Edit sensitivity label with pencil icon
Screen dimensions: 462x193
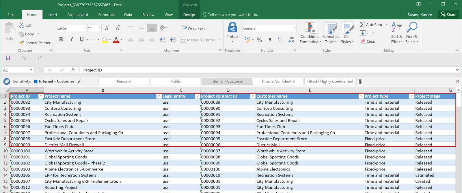point(79,81)
